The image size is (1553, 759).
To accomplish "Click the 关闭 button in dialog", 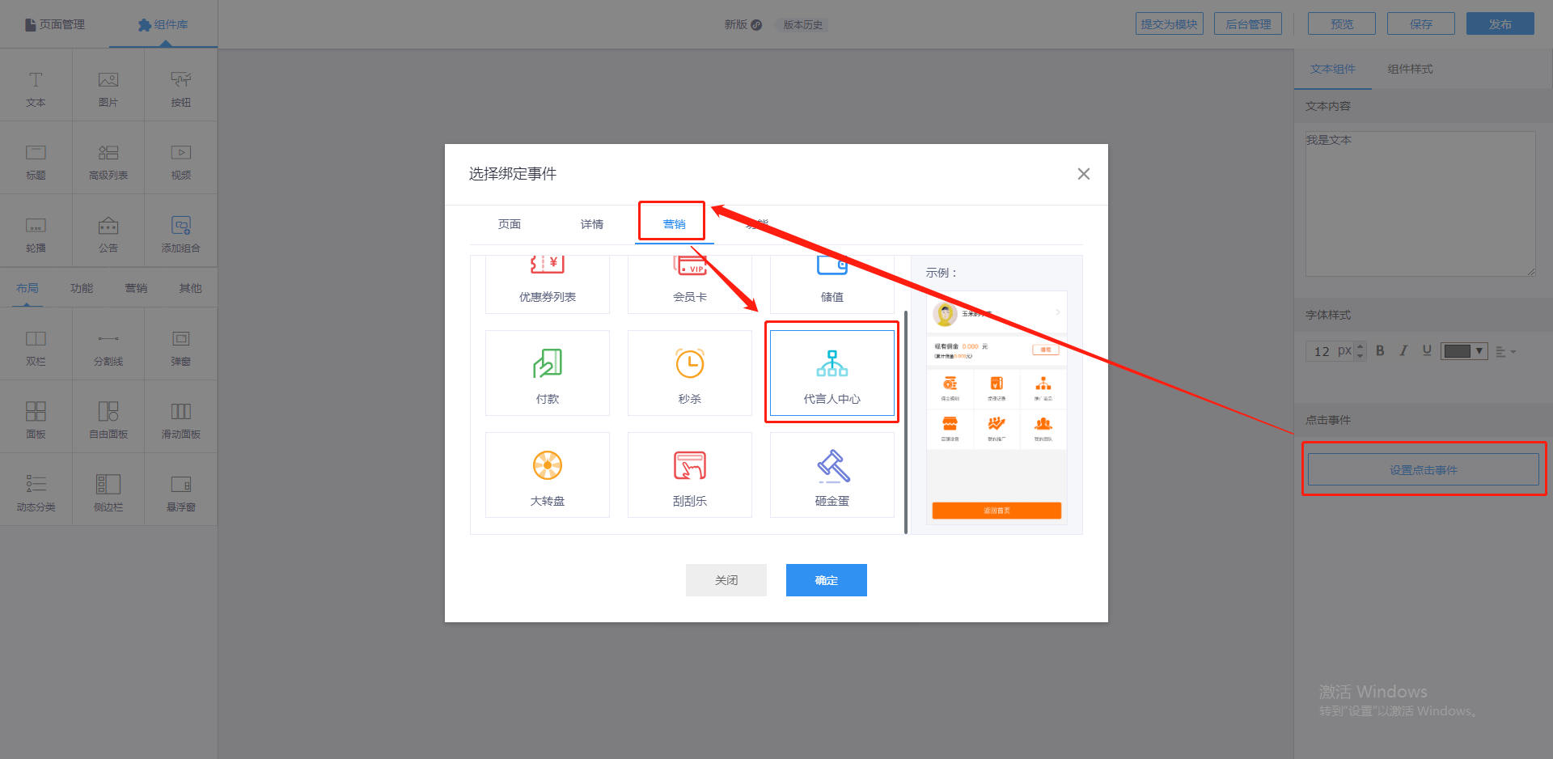I will click(x=726, y=580).
